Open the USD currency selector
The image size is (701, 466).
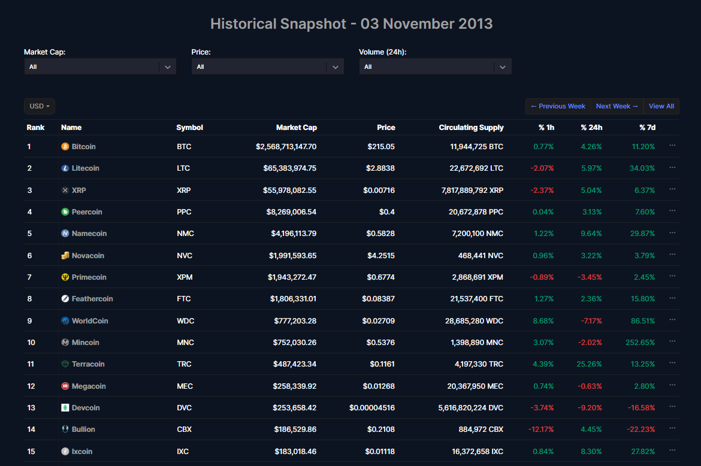click(40, 107)
